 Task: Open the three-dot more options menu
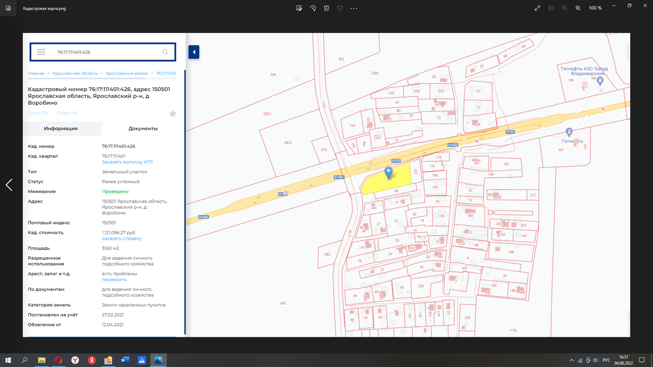[354, 8]
